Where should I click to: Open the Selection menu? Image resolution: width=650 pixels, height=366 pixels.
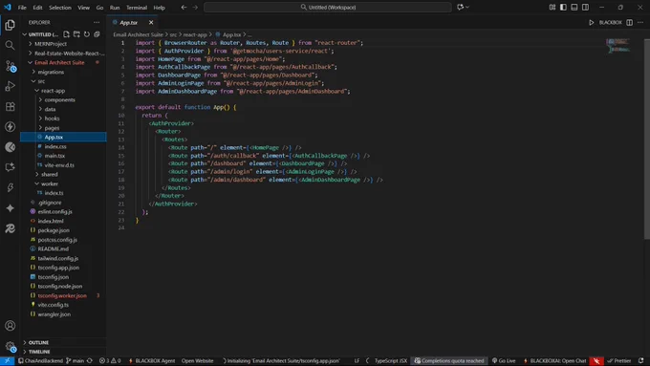pyautogui.click(x=60, y=8)
